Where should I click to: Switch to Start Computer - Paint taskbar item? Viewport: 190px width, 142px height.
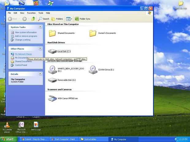coord(64,139)
